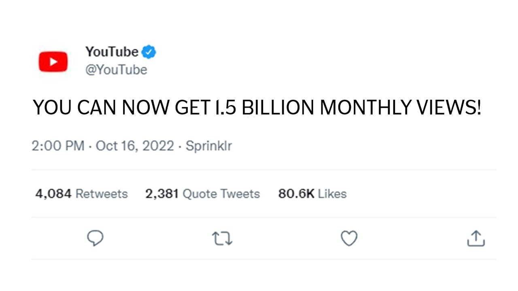This screenshot has width=518, height=291.
Task: Click the reply speech bubble icon
Action: pos(96,238)
